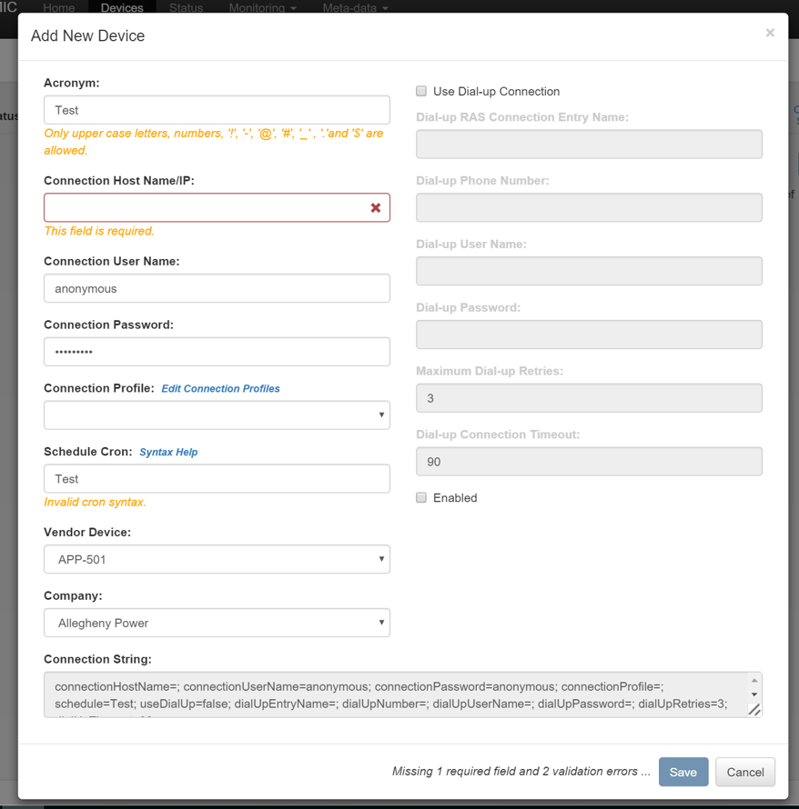Open the Company dropdown showing Allegheny Power

coord(217,623)
